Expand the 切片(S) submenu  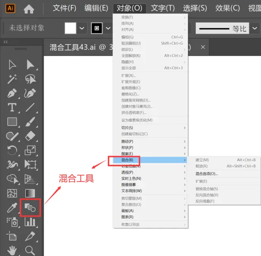tap(150, 128)
